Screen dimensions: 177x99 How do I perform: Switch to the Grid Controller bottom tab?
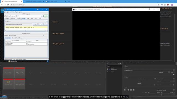4,98
